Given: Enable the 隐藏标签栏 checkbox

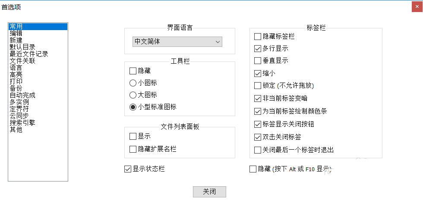Looking at the screenshot, I should tap(258, 37).
